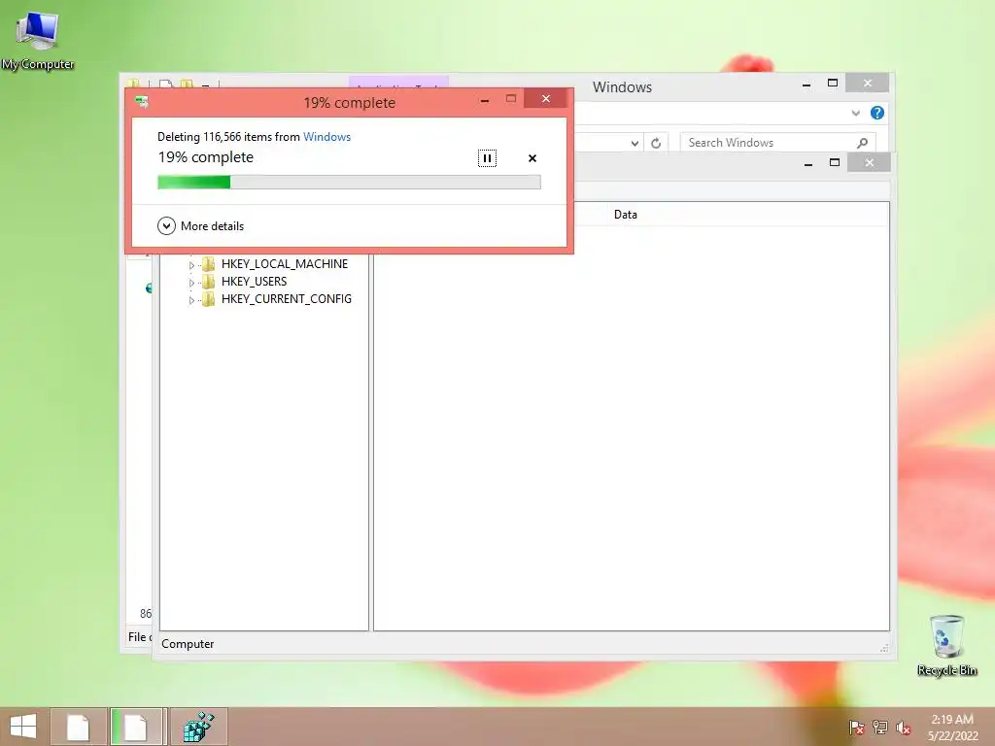This screenshot has width=995, height=746.
Task: Maximize the Registry Editor window
Action: 835,163
